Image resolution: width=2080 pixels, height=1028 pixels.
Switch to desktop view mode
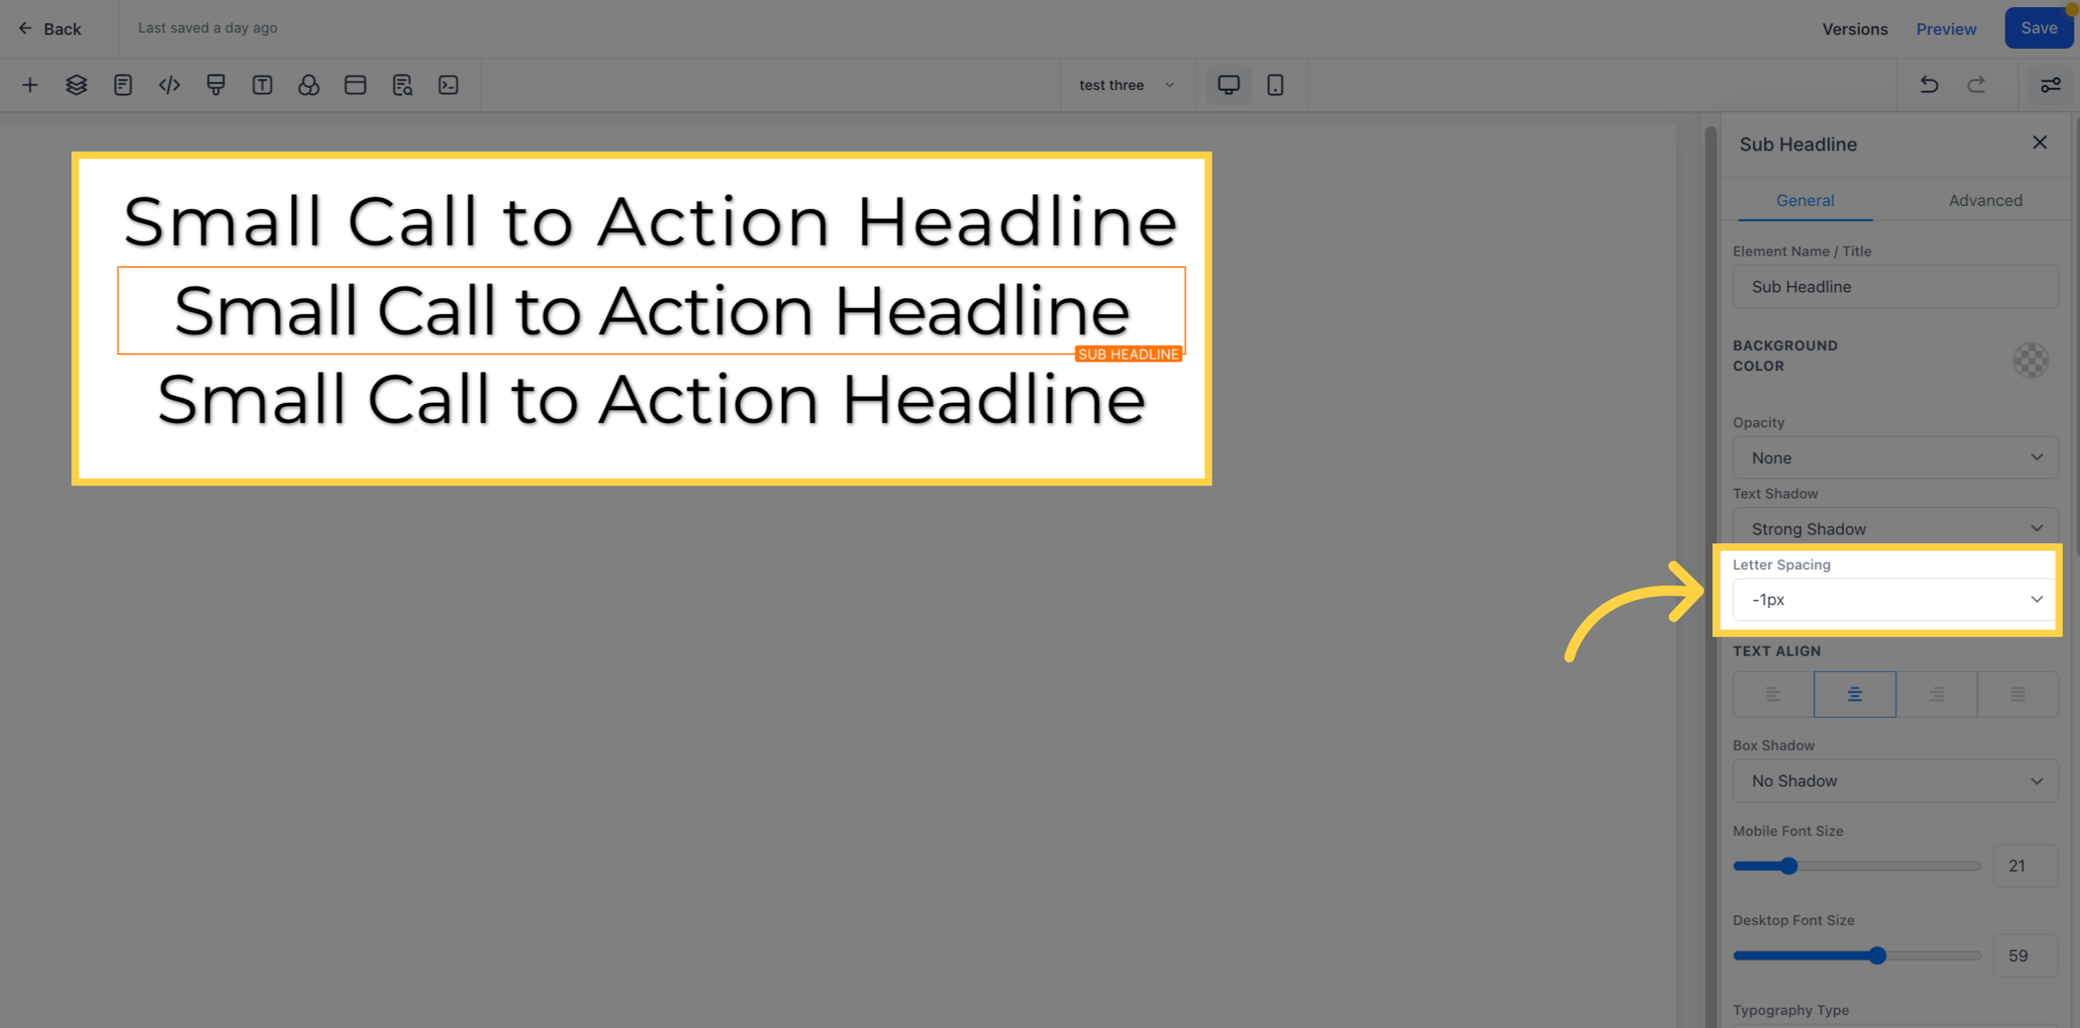click(1227, 85)
